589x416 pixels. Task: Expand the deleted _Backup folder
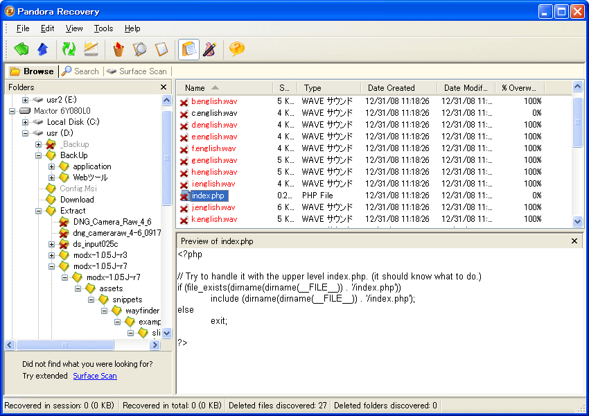pyautogui.click(x=38, y=144)
